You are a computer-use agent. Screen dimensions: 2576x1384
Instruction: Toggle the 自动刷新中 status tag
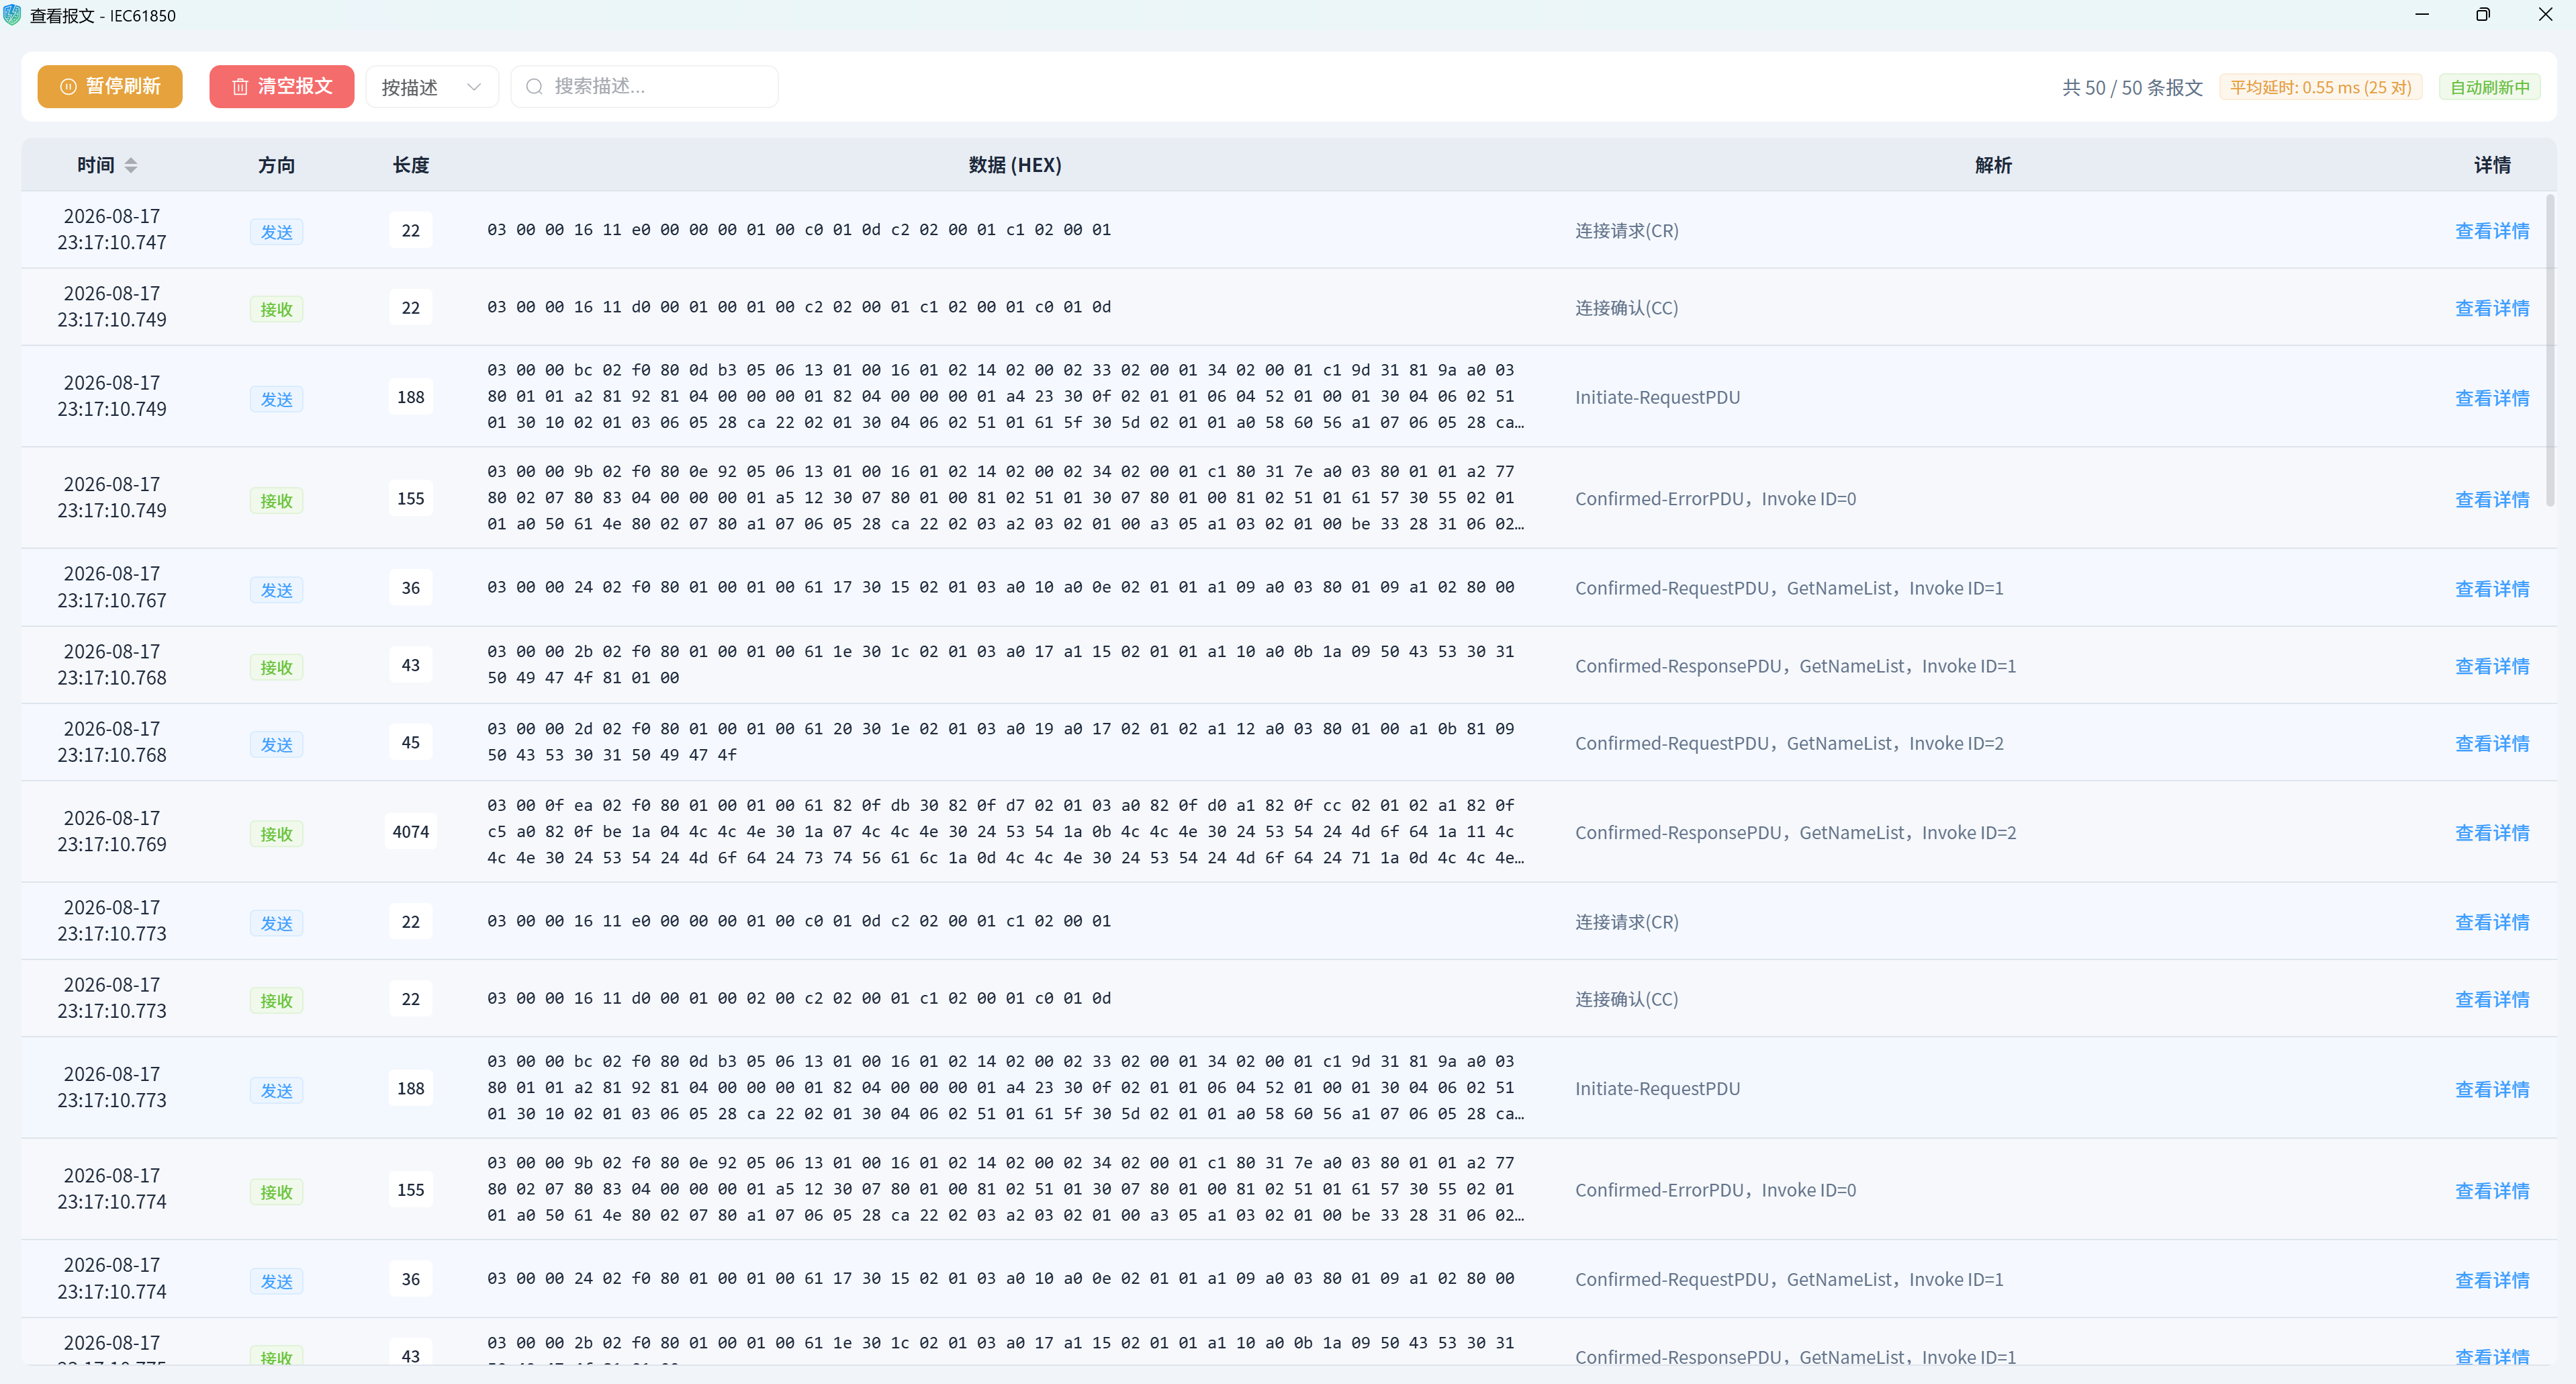click(x=2490, y=87)
